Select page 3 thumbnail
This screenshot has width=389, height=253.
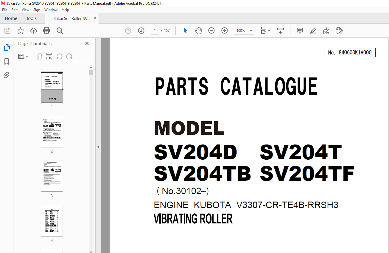52,176
